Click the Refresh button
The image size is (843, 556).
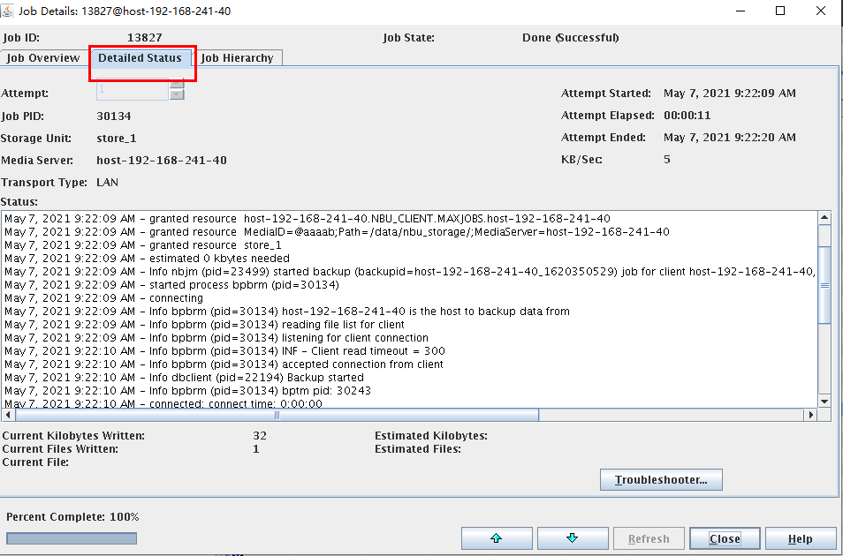[x=649, y=538]
